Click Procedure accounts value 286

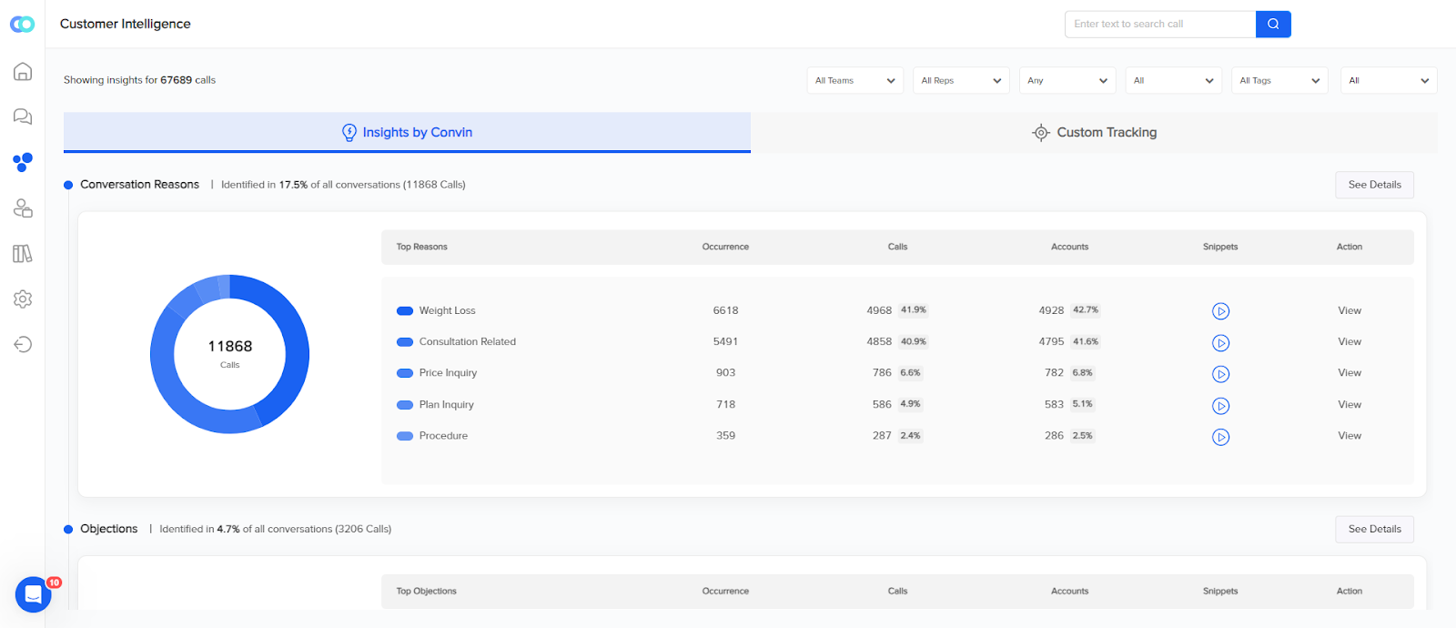1054,435
